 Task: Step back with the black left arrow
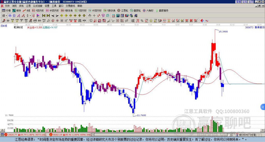click(53, 16)
